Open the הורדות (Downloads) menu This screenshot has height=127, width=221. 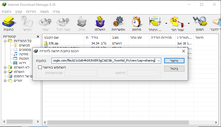(x=31, y=12)
